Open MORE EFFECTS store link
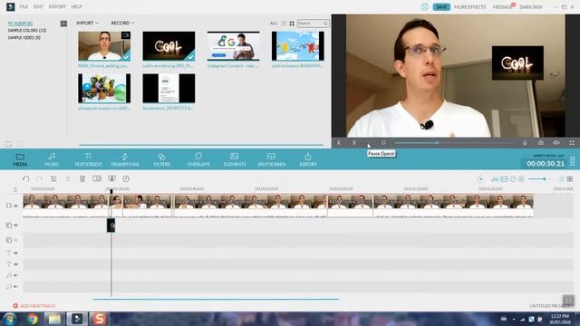The image size is (580, 326). coord(469,7)
